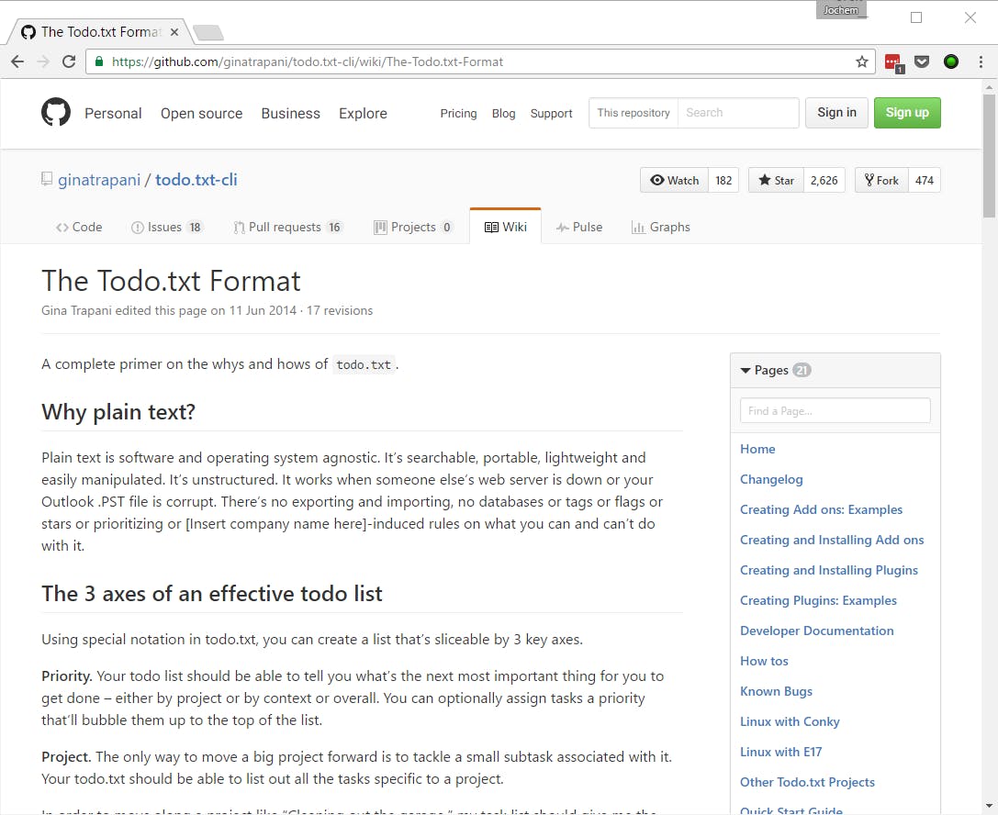Open the Projects tab
This screenshot has height=815, width=998.
(x=413, y=227)
